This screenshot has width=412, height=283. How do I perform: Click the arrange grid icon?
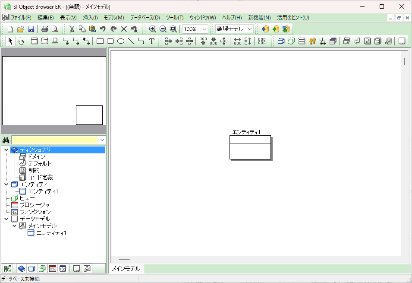click(262, 41)
